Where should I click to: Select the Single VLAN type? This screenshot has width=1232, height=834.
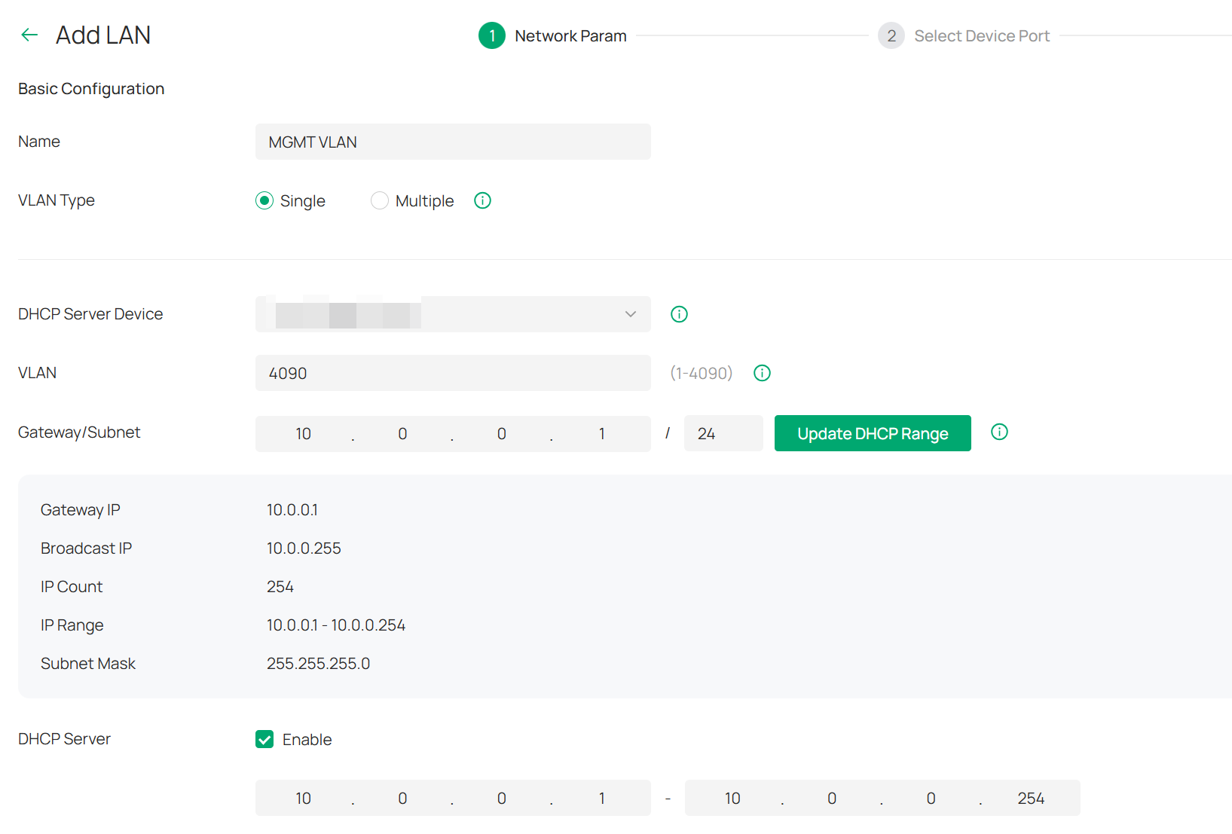pyautogui.click(x=264, y=200)
